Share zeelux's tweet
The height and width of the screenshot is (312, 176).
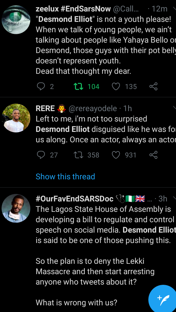point(153,87)
